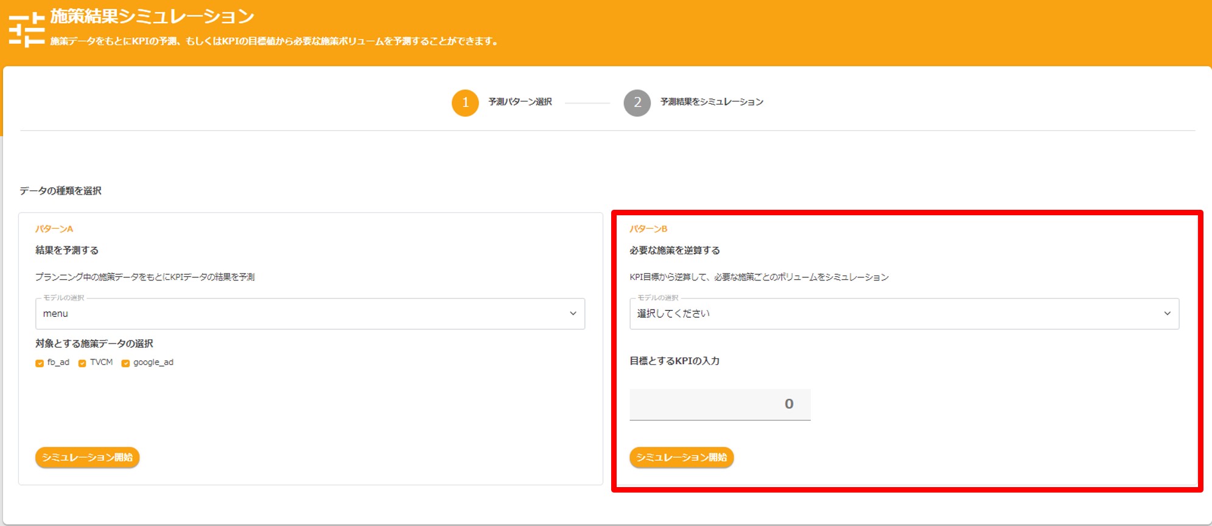
Task: Click Pattern B description KPI目標から逆算して
Action: (x=759, y=277)
